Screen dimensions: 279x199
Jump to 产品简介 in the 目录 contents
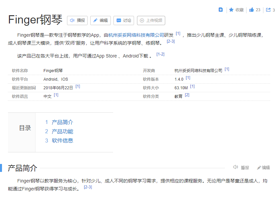point(62,122)
